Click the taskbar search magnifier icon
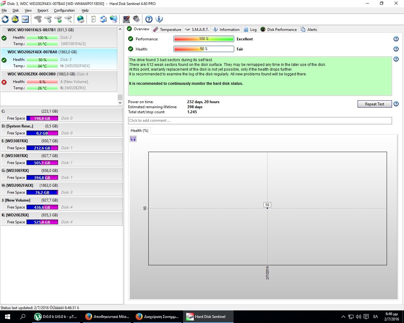 tap(23, 316)
